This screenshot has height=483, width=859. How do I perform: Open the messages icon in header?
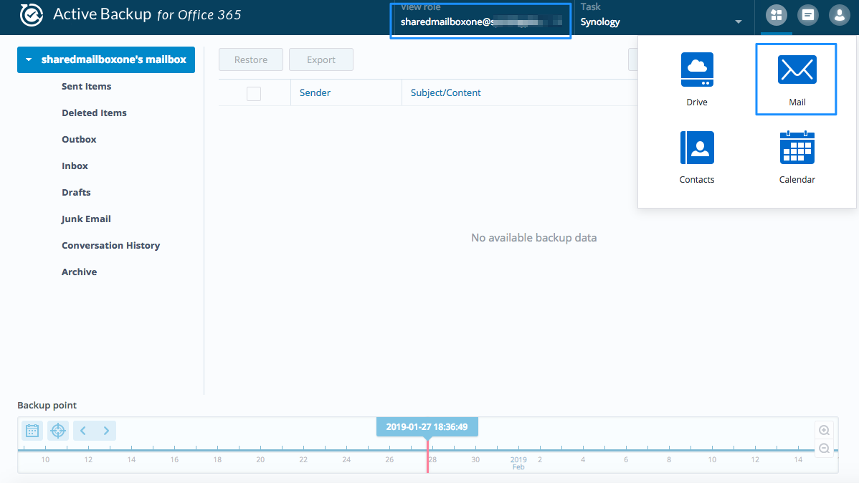click(x=807, y=15)
